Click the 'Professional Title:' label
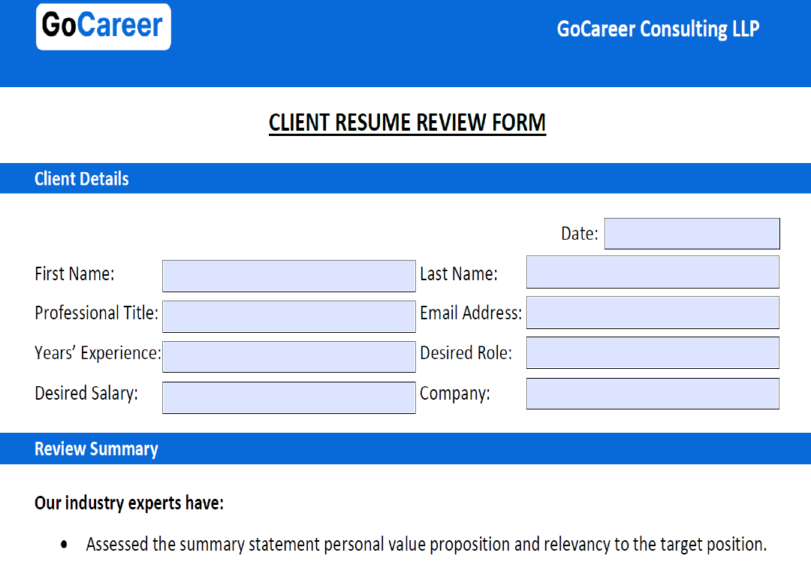Screen dimensions: 811x577 tap(96, 313)
